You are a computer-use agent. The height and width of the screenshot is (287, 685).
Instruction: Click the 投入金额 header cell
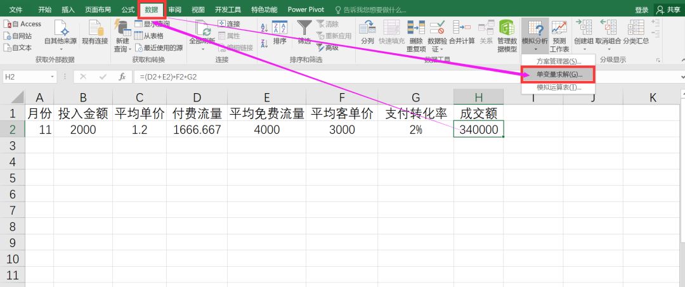(83, 113)
